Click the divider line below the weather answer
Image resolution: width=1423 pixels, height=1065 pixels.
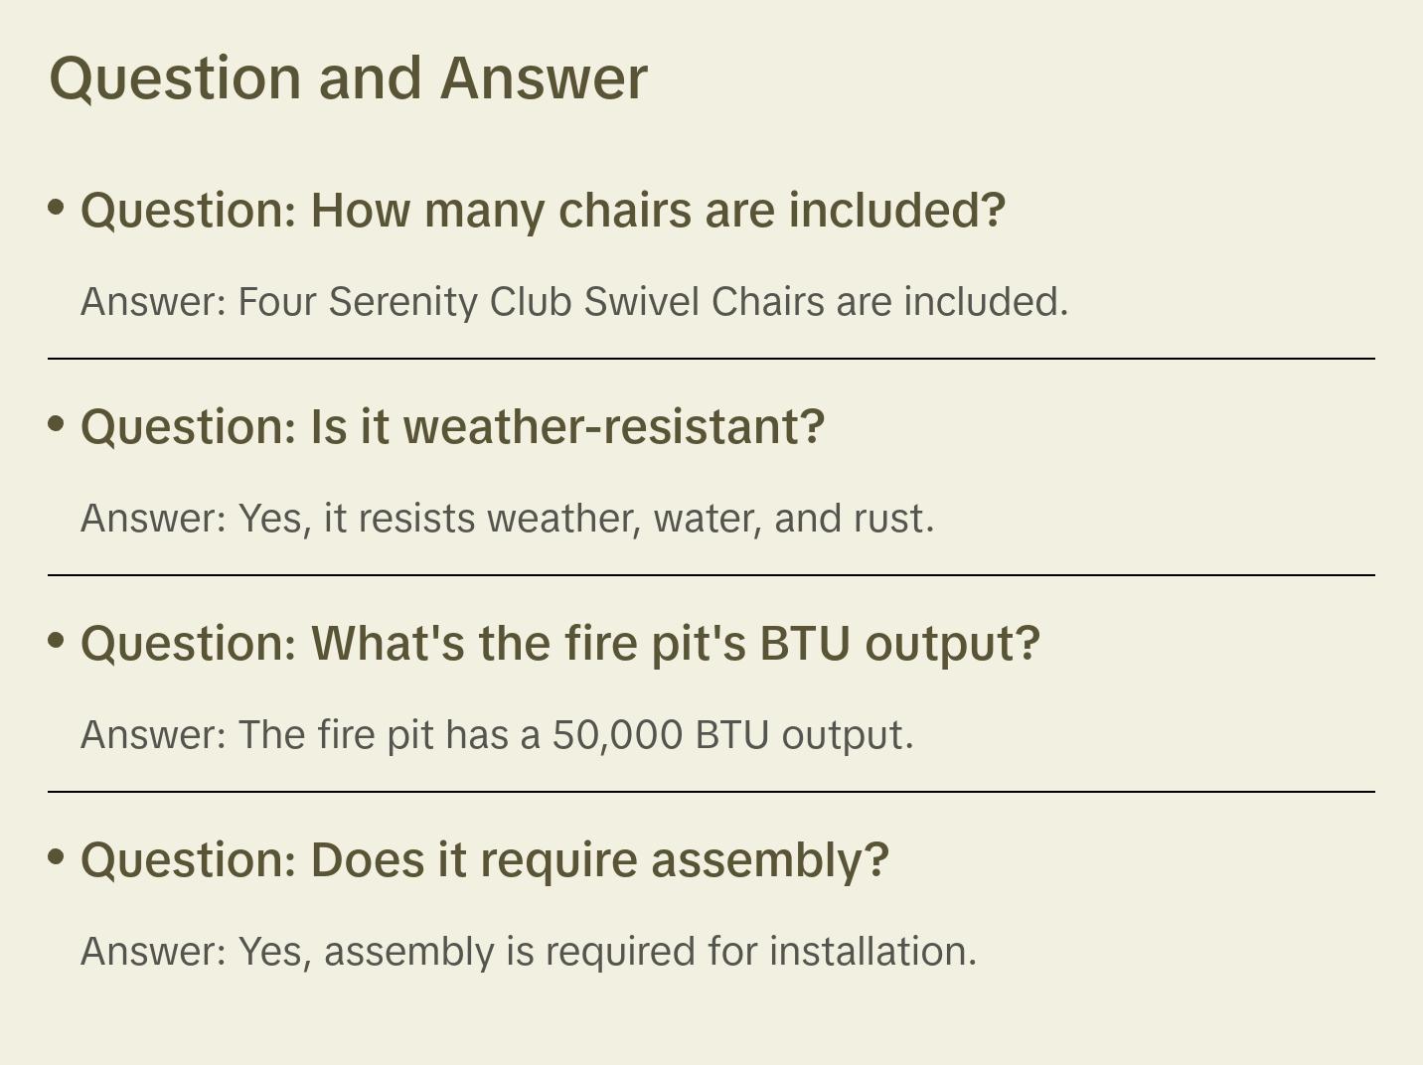[x=711, y=575]
